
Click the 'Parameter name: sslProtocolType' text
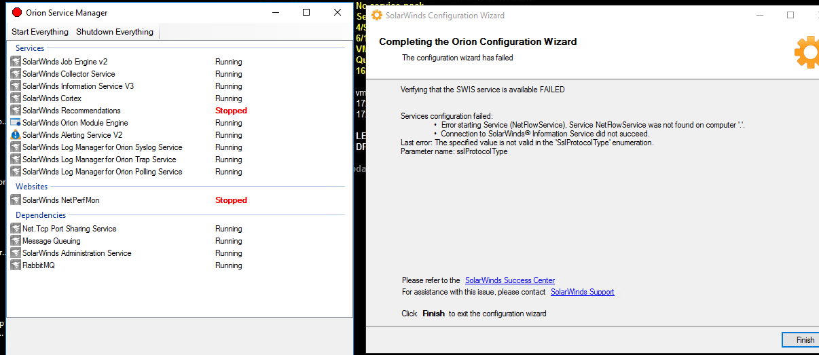point(454,151)
